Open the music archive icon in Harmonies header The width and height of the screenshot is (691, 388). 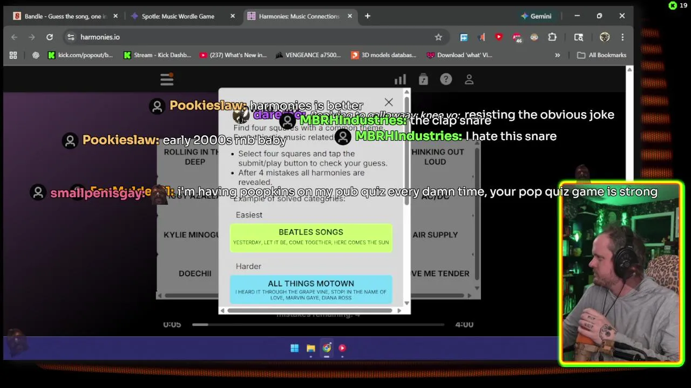click(x=423, y=80)
